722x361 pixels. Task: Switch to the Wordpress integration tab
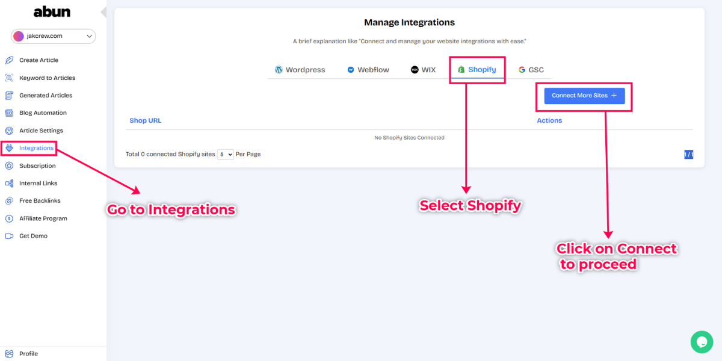point(300,69)
